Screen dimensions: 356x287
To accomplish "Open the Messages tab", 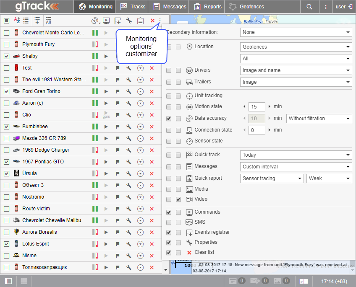I will pos(169,7).
